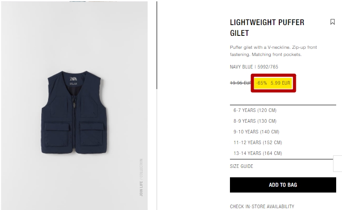342x210 pixels.
Task: Select 11-12 Years (152 cm) size option
Action: coord(258,142)
